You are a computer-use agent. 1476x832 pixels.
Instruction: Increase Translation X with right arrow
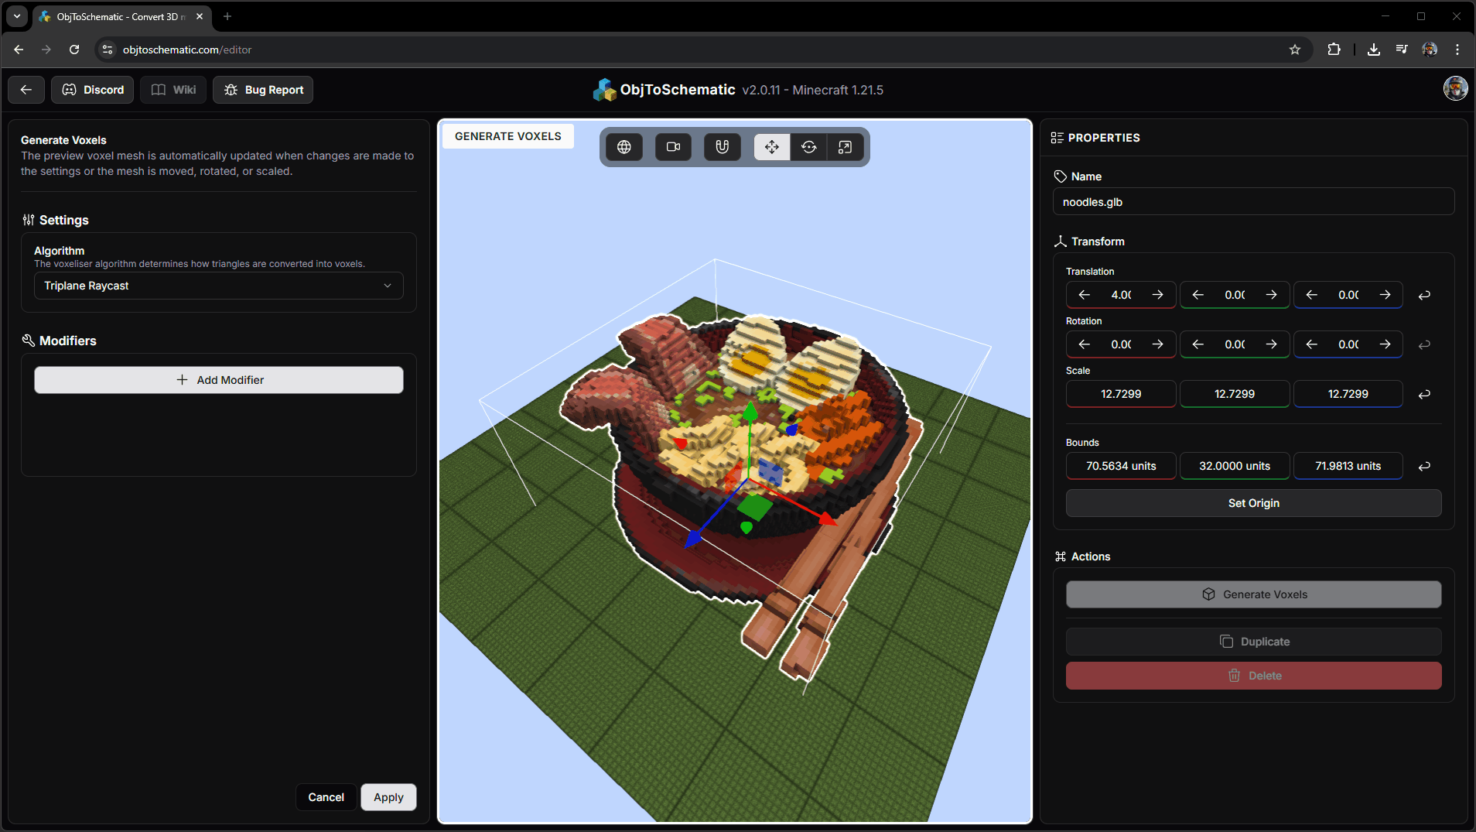click(1157, 295)
